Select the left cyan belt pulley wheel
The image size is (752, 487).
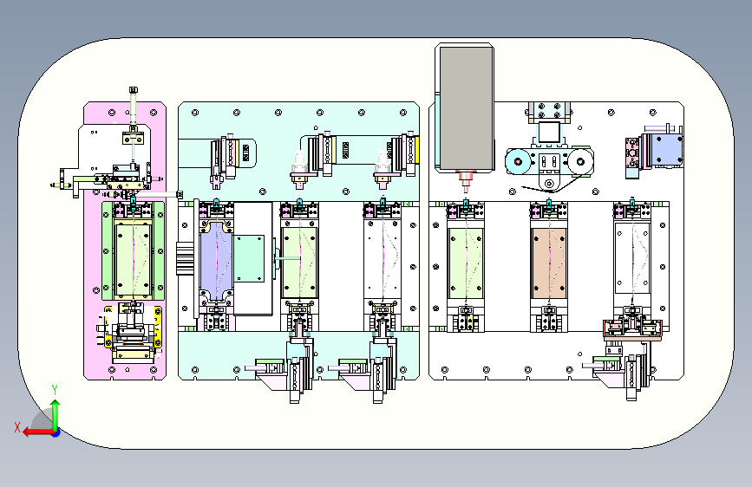click(x=518, y=161)
